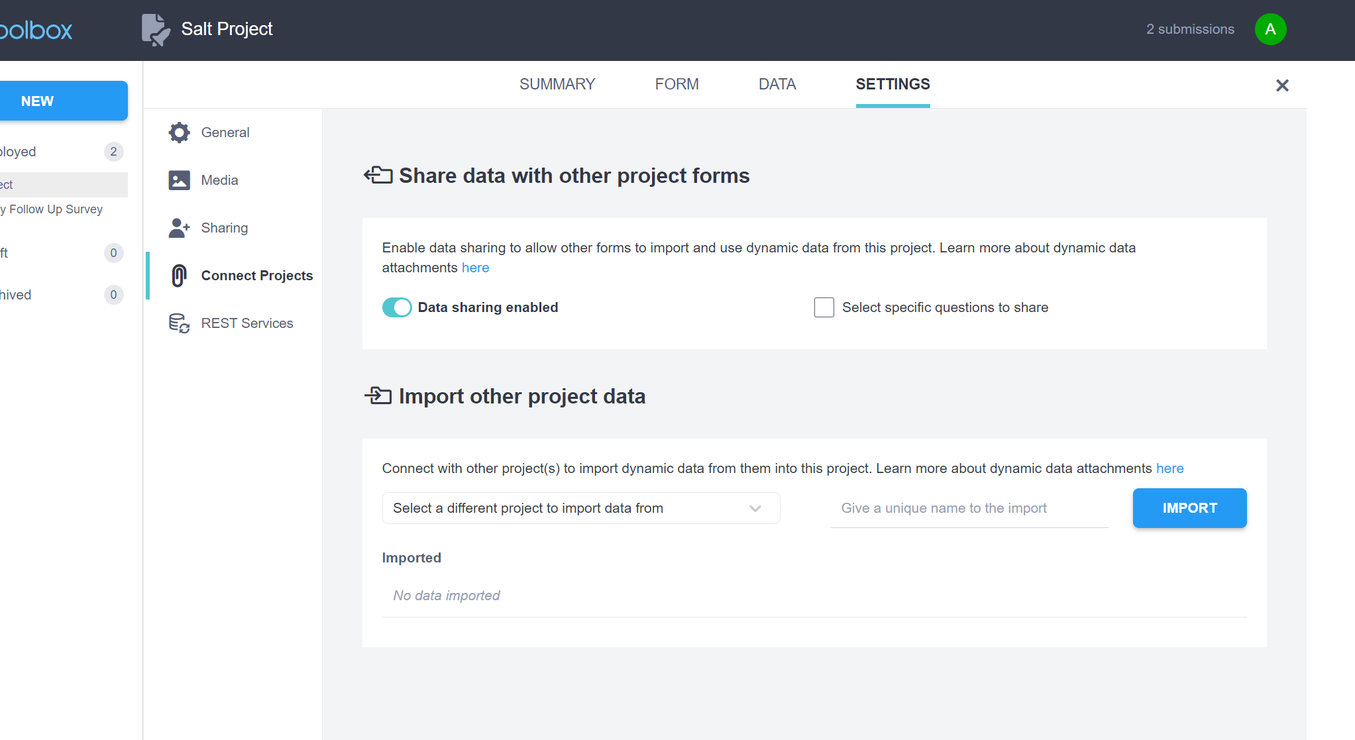
Task: Click the Salt Project form icon
Action: click(x=156, y=30)
